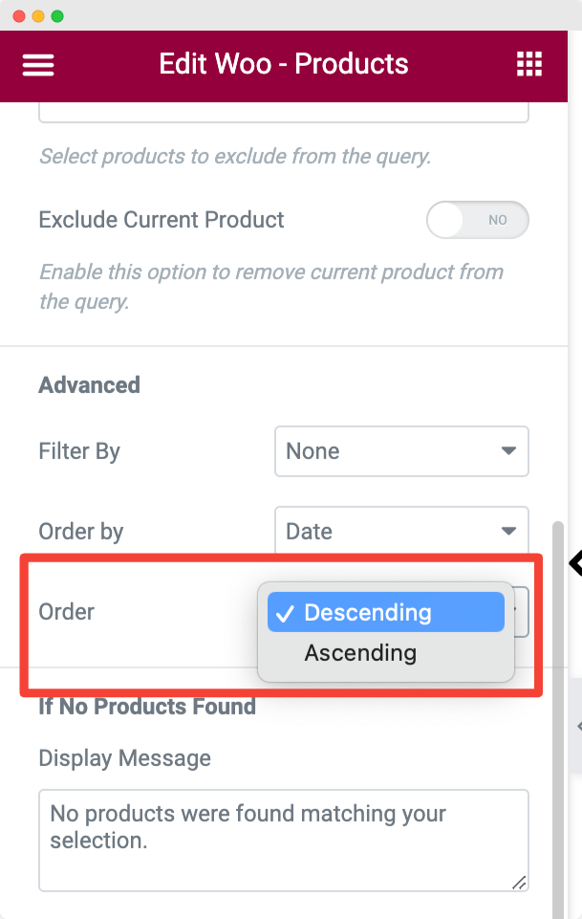Open the Order by Date dropdown
The image size is (582, 919).
click(x=401, y=531)
